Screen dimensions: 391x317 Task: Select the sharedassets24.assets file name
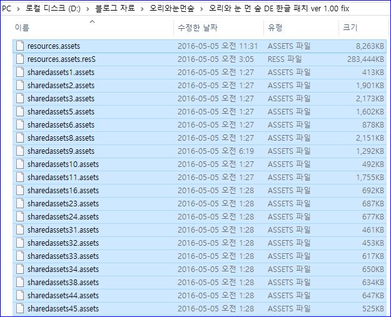click(x=63, y=217)
